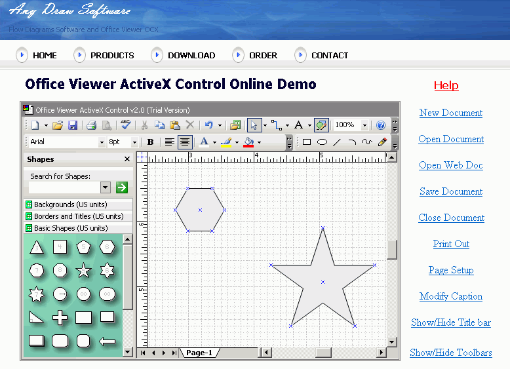This screenshot has height=369, width=510.
Task: Toggle Center alignment button
Action: tap(185, 142)
